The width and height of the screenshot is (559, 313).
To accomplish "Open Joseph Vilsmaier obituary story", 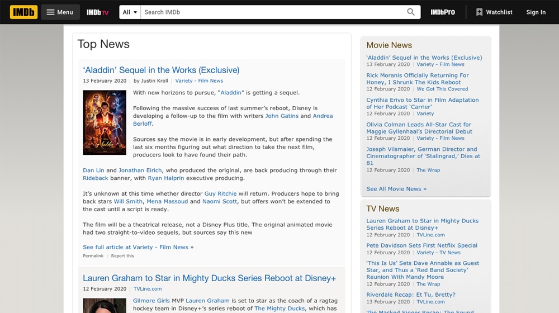I will click(423, 156).
